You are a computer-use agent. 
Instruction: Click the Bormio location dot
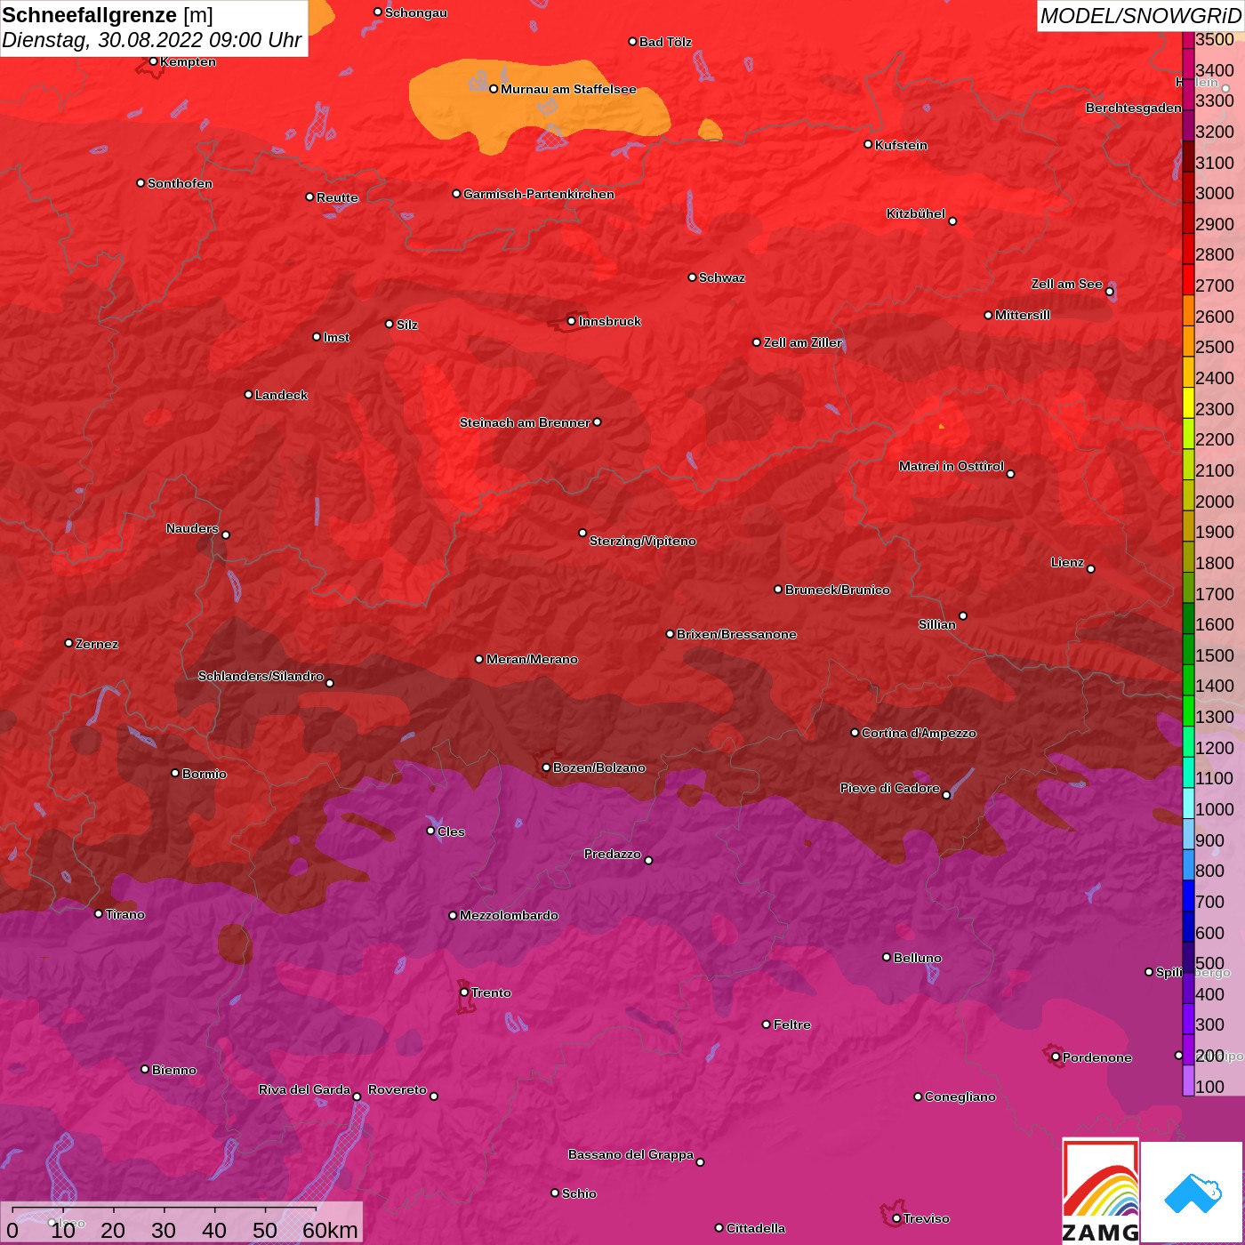175,773
